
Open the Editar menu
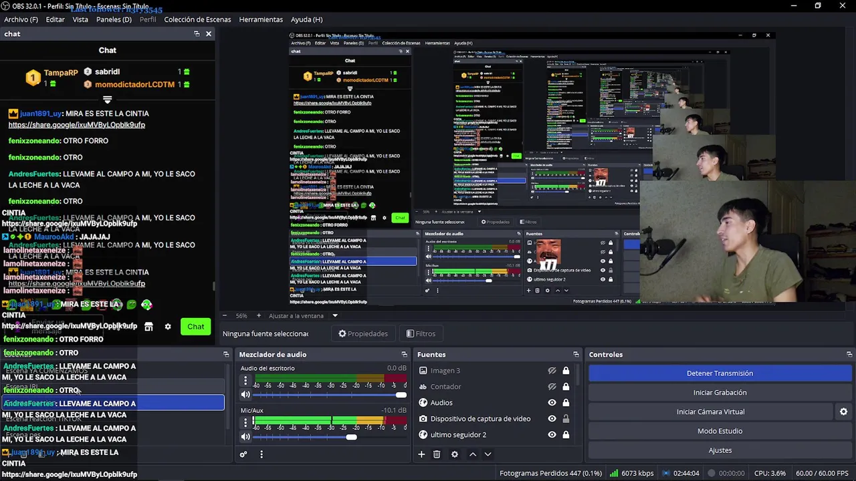coord(56,19)
